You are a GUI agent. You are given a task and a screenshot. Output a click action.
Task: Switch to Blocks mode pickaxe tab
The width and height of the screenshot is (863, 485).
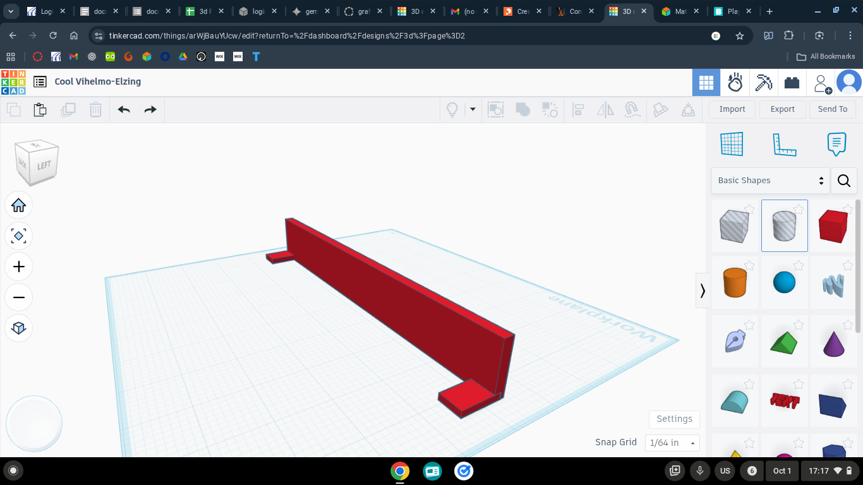tap(763, 83)
